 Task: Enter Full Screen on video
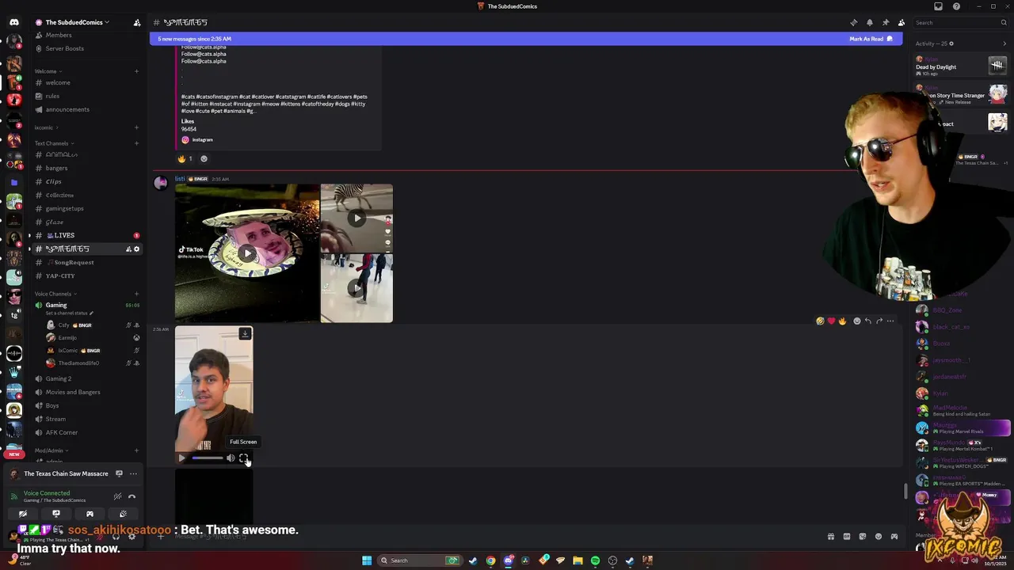244,458
